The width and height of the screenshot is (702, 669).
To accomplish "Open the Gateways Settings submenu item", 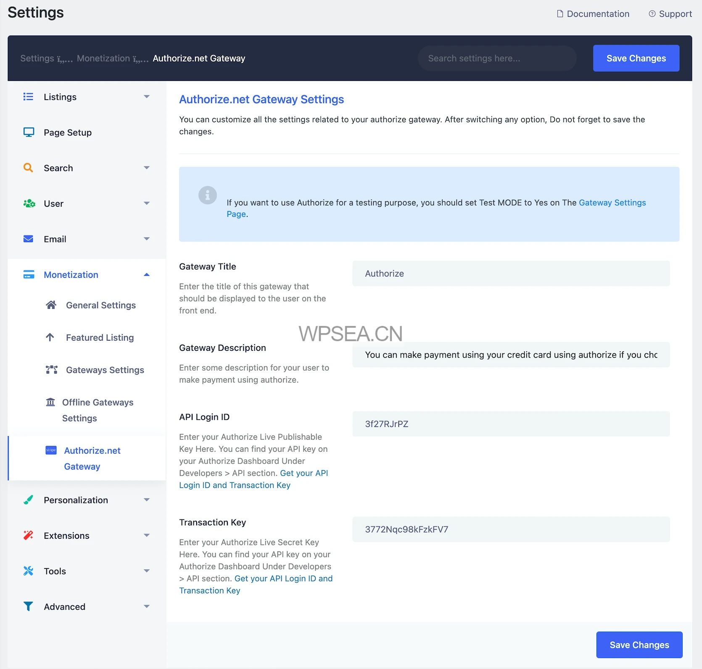I will (x=105, y=370).
